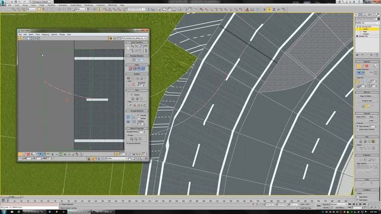Open the View coordinate system dropdown
The height and width of the screenshot is (214, 381).
point(82,10)
